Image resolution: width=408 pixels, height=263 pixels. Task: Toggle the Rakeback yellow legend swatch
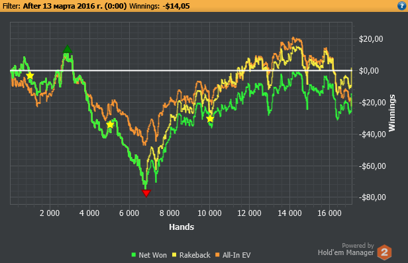coord(174,255)
